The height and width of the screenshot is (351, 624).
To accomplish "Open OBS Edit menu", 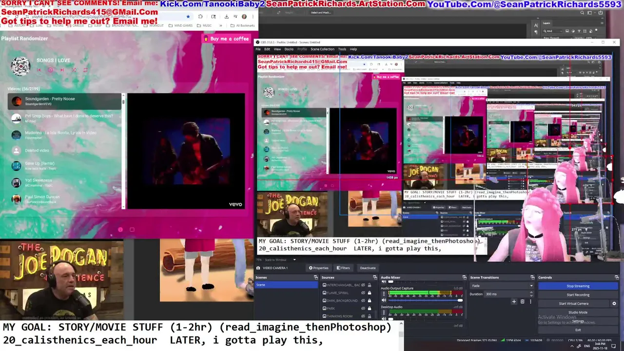I will point(267,49).
